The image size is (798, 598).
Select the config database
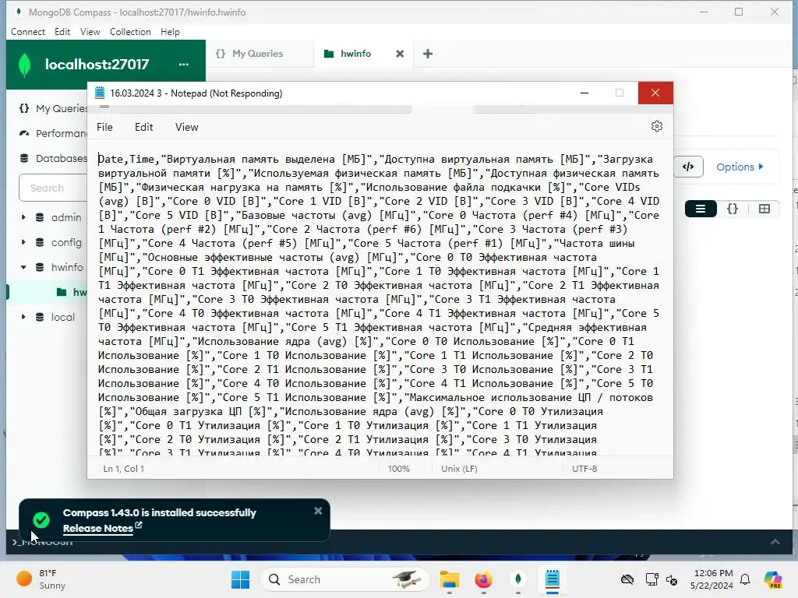click(x=66, y=242)
